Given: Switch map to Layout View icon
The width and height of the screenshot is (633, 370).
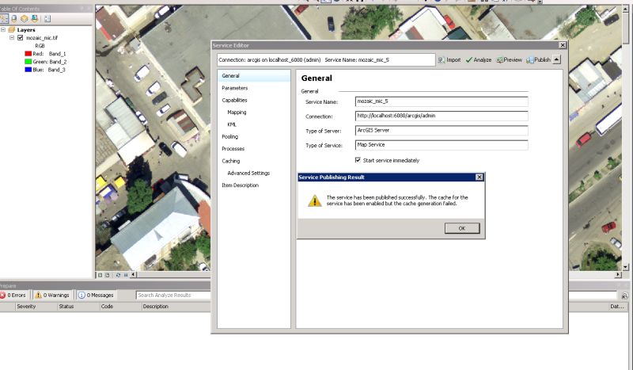Looking at the screenshot, I should point(108,275).
